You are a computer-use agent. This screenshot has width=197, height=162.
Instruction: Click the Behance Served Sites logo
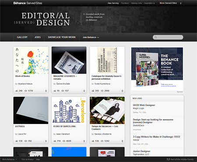[28, 3]
